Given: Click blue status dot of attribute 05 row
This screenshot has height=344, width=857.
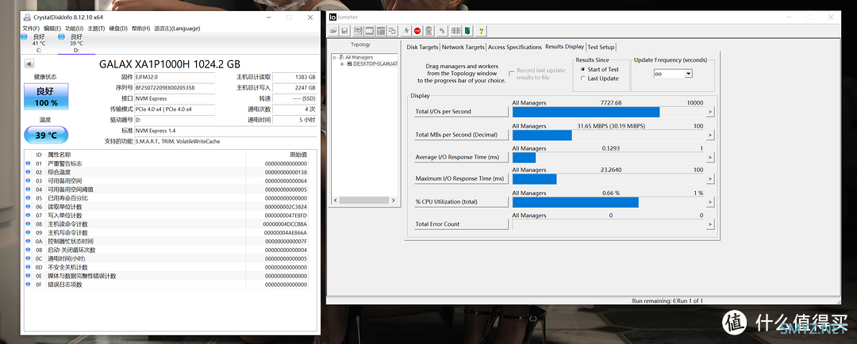Looking at the screenshot, I should click(x=28, y=197).
